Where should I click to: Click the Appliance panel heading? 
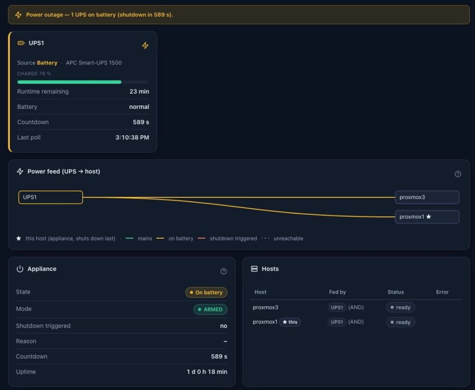(42, 269)
